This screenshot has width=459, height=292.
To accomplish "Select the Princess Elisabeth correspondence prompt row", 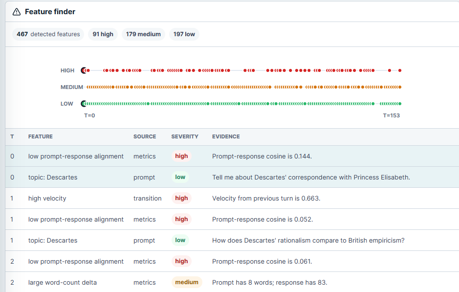I will (x=232, y=177).
